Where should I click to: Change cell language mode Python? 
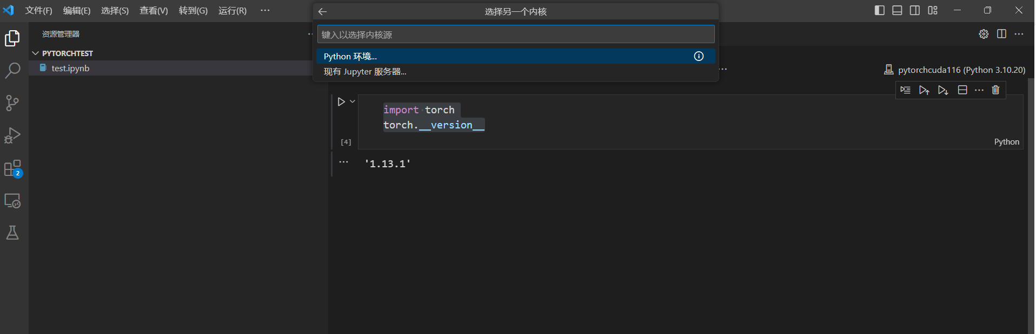(1006, 141)
